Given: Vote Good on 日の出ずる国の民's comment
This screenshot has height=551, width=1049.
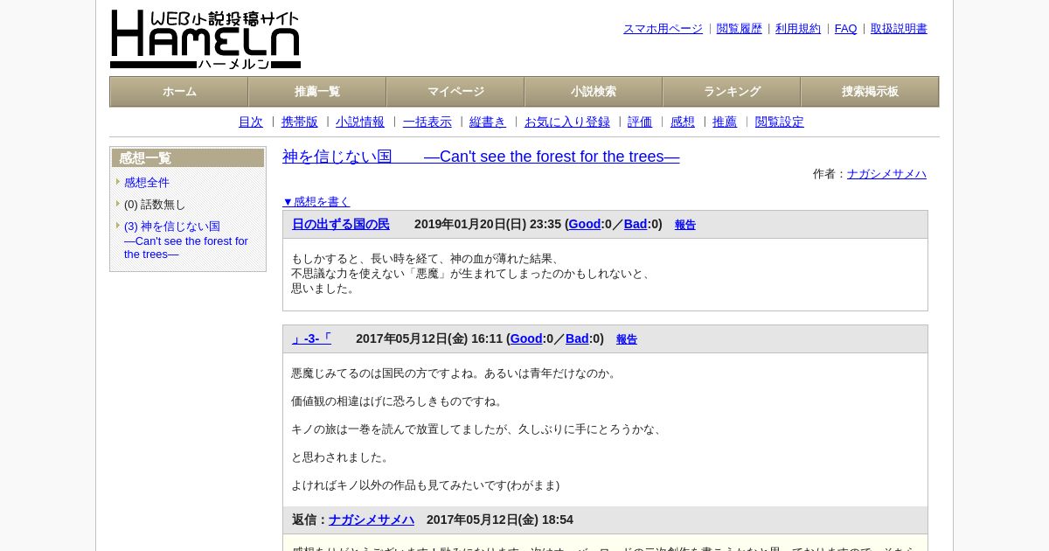Looking at the screenshot, I should [585, 225].
